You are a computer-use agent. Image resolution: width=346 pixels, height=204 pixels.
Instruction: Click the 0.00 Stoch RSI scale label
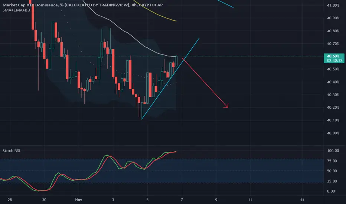click(x=331, y=191)
